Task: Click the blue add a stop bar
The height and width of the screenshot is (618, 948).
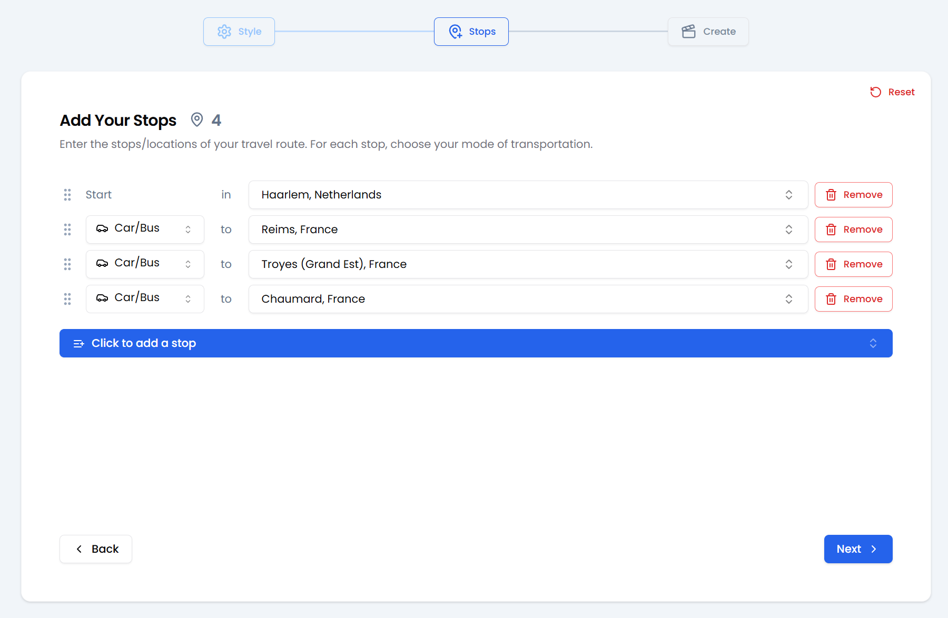Action: tap(476, 343)
